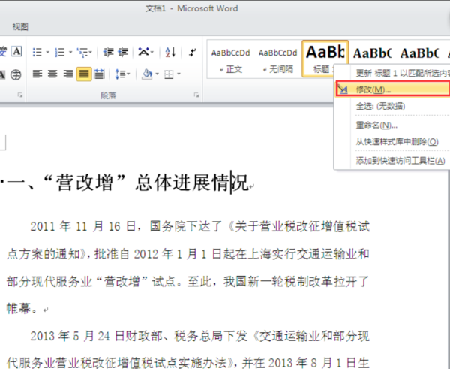Click the borders icon

[x=169, y=74]
